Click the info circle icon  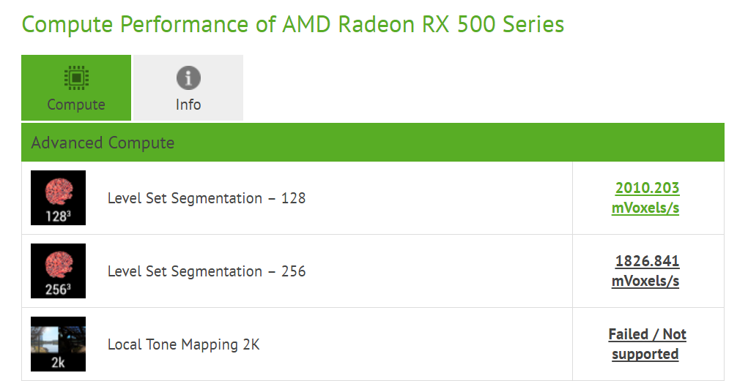188,78
